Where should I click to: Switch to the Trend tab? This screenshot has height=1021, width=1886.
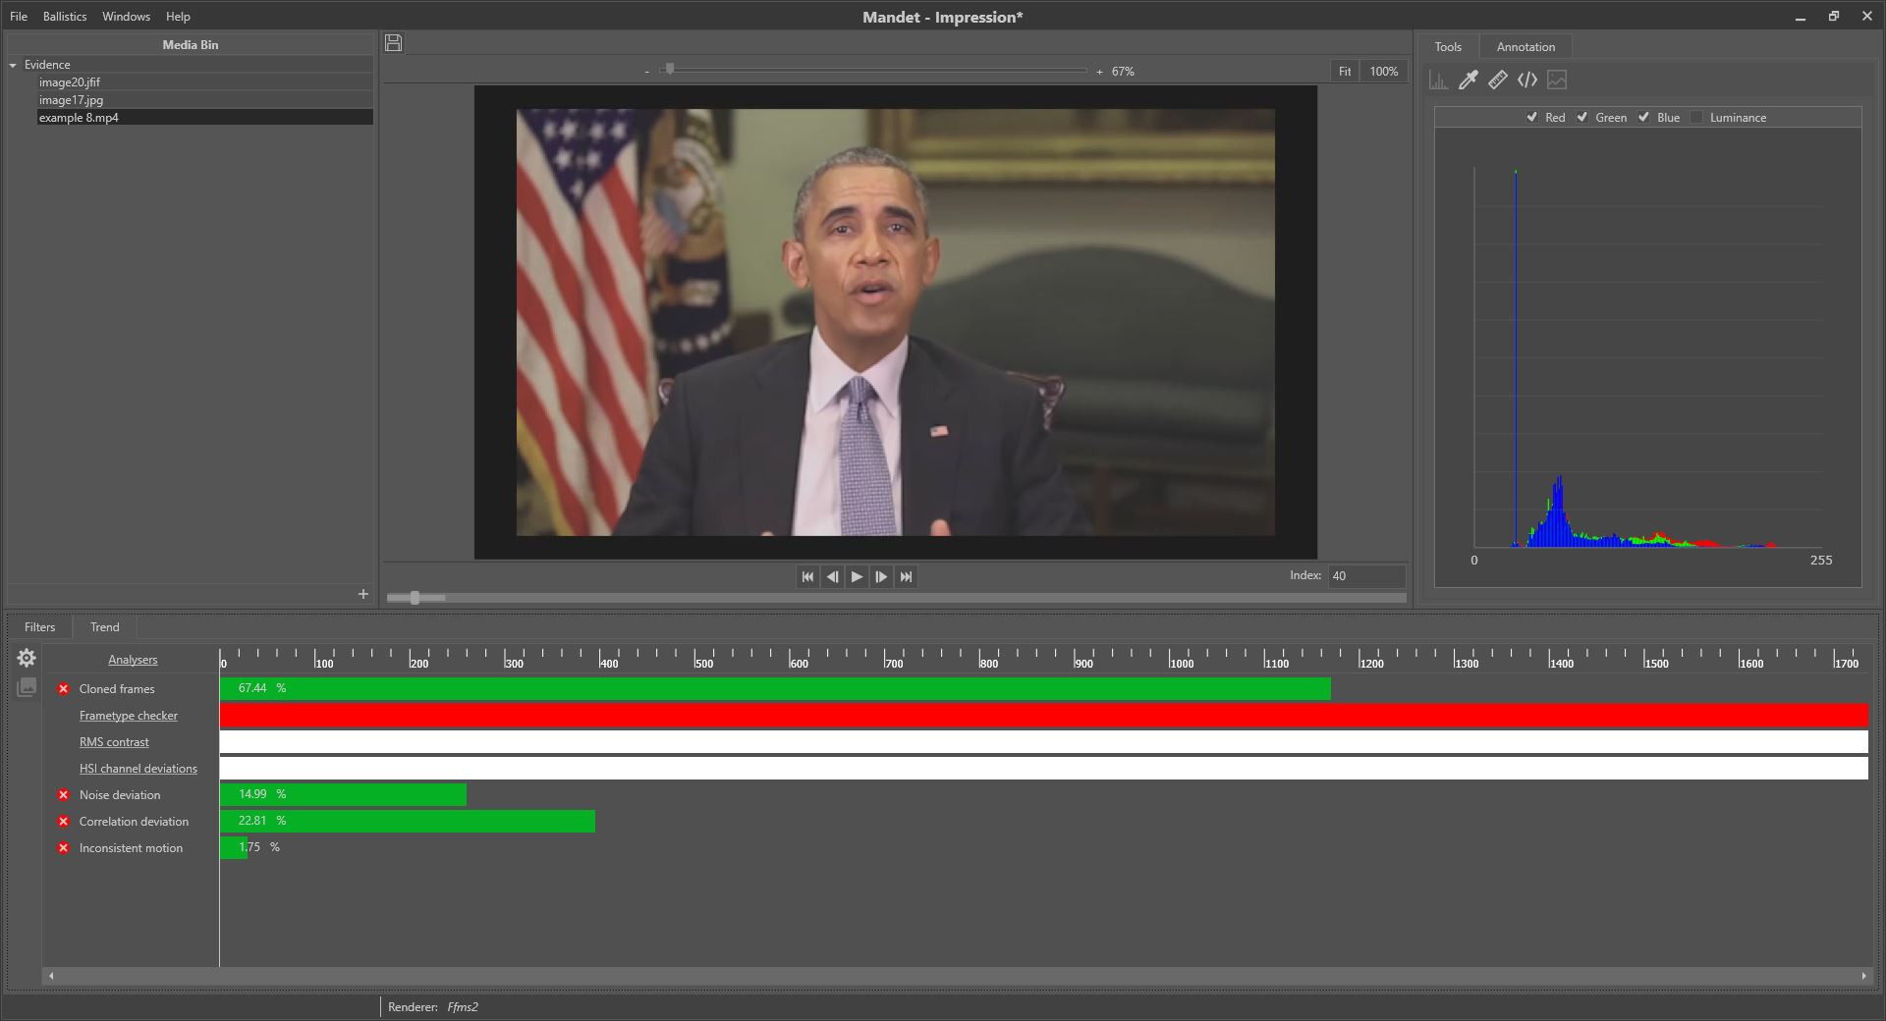point(105,627)
